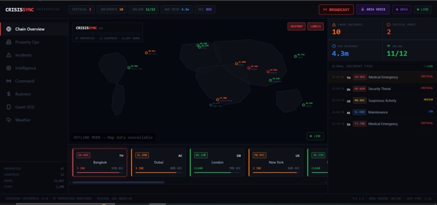Select the Sydney map marker
Image resolution: width=437 pixels, height=205 pixels.
(304, 105)
